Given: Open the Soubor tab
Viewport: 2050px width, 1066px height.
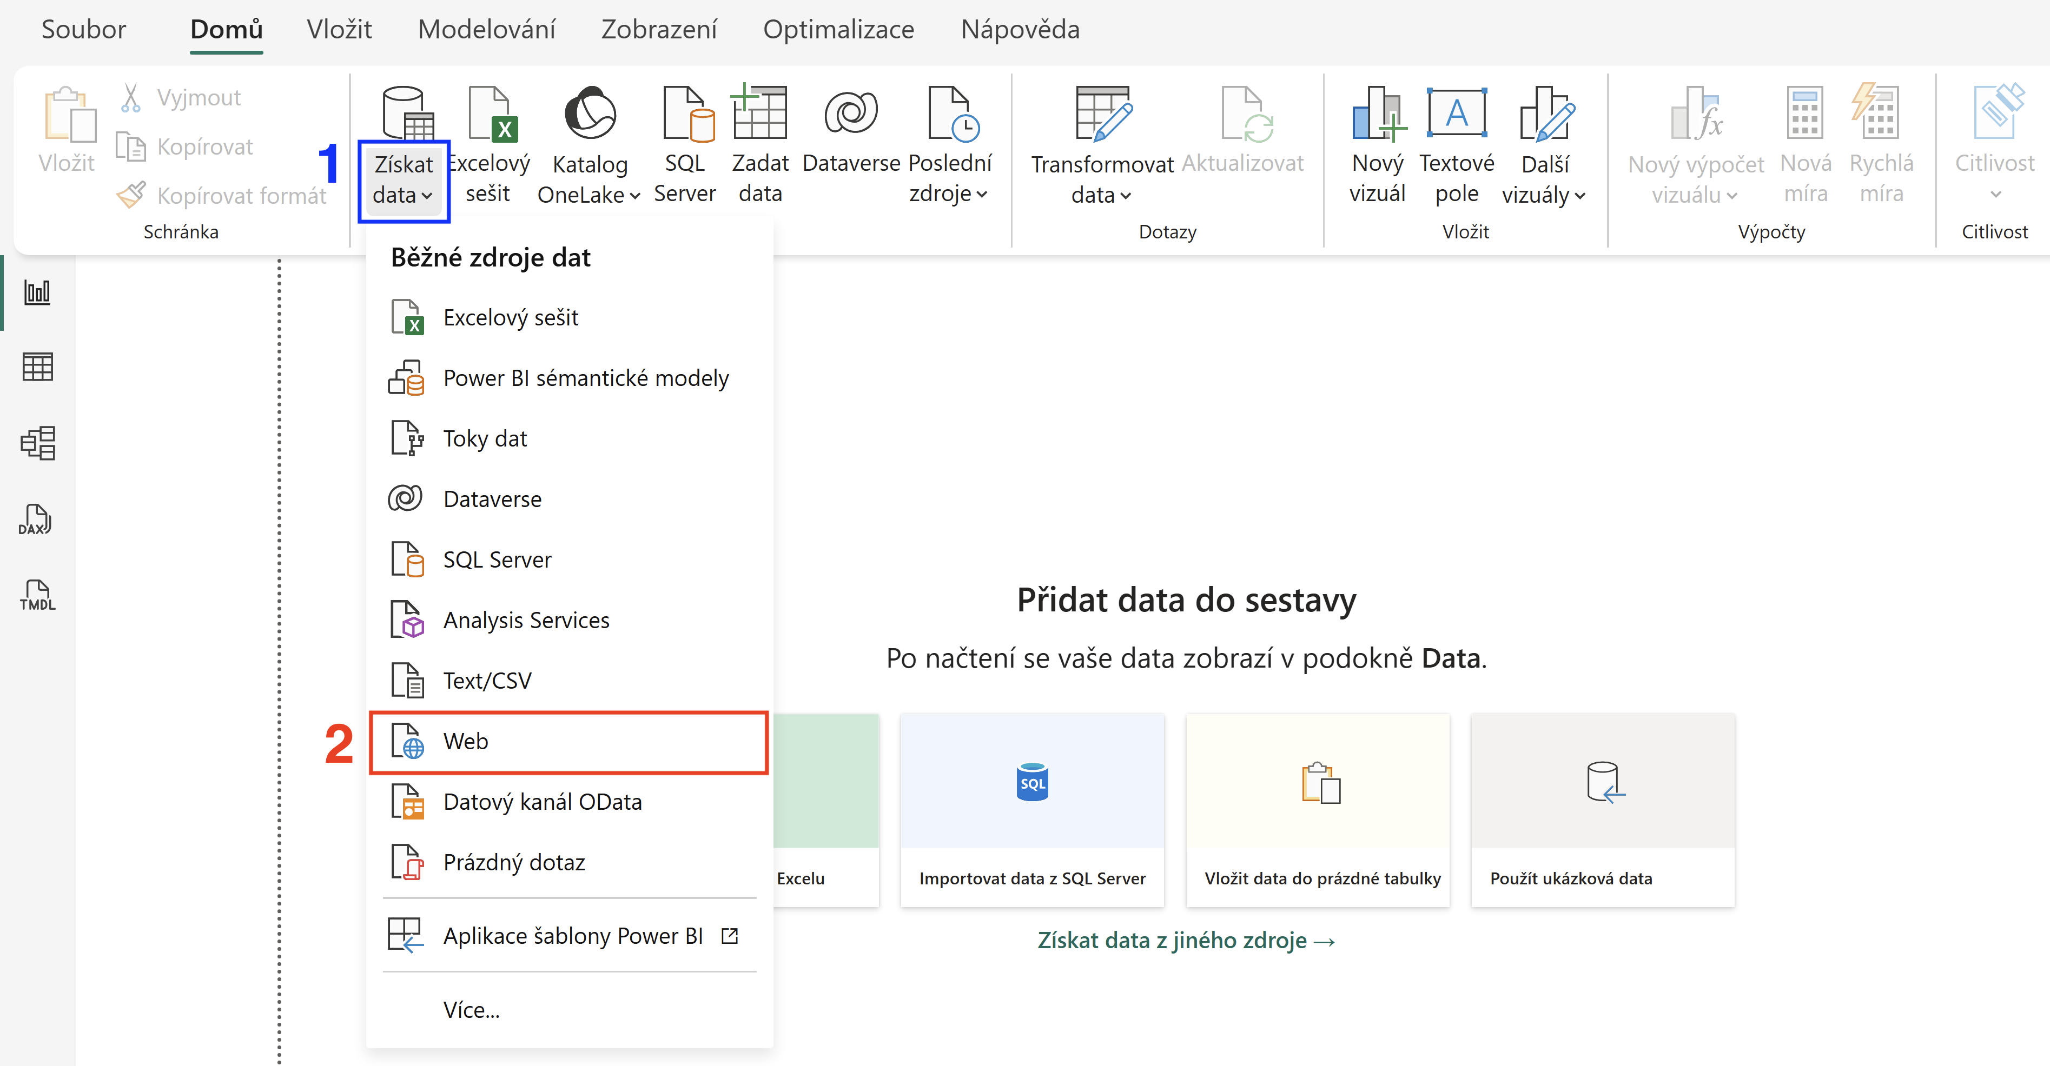Looking at the screenshot, I should 83,29.
